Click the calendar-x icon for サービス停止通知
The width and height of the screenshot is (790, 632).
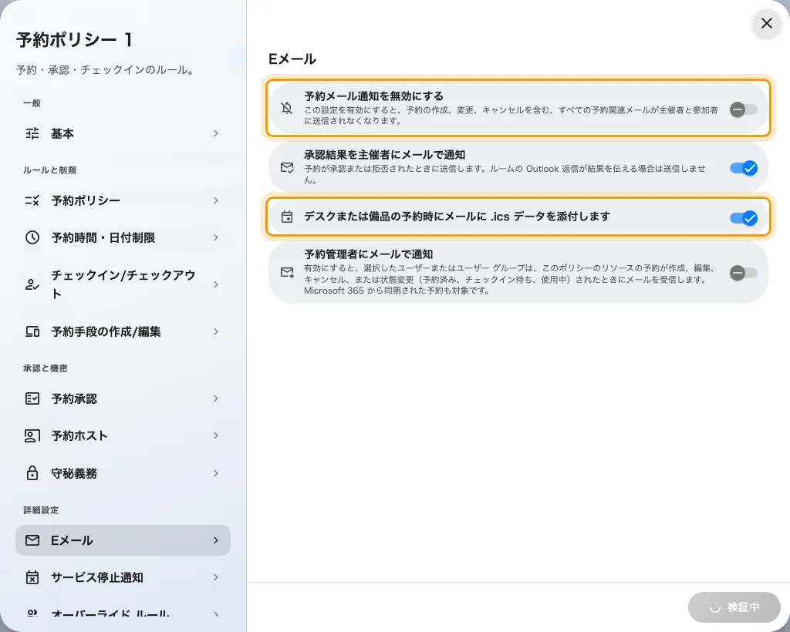[32, 577]
